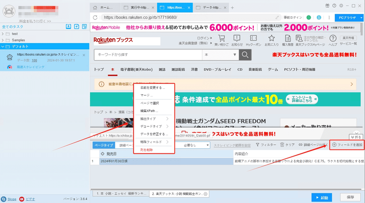365x203 pixels.
Task: Open a new tab with plus icon
Action: 232,8
